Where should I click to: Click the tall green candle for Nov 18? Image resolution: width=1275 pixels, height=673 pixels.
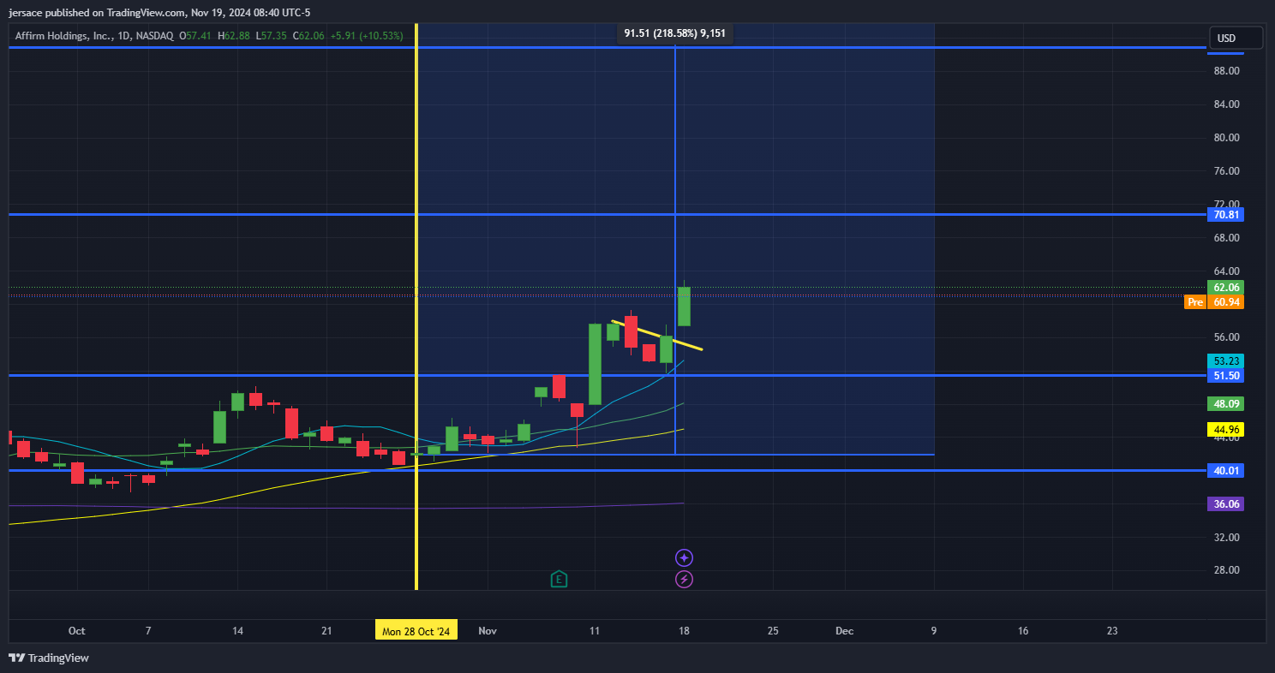pos(684,307)
